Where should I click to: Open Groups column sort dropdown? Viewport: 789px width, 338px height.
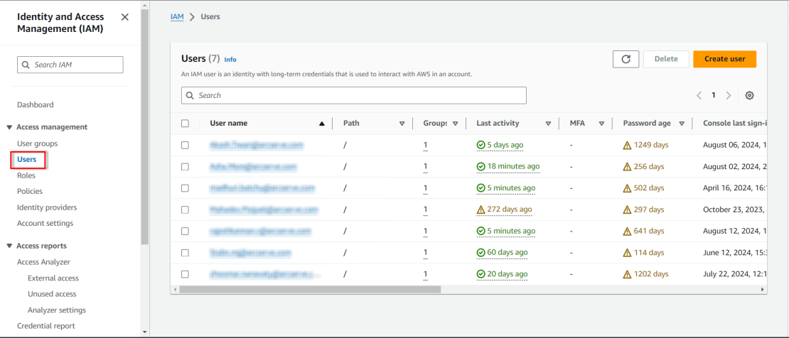coord(456,124)
